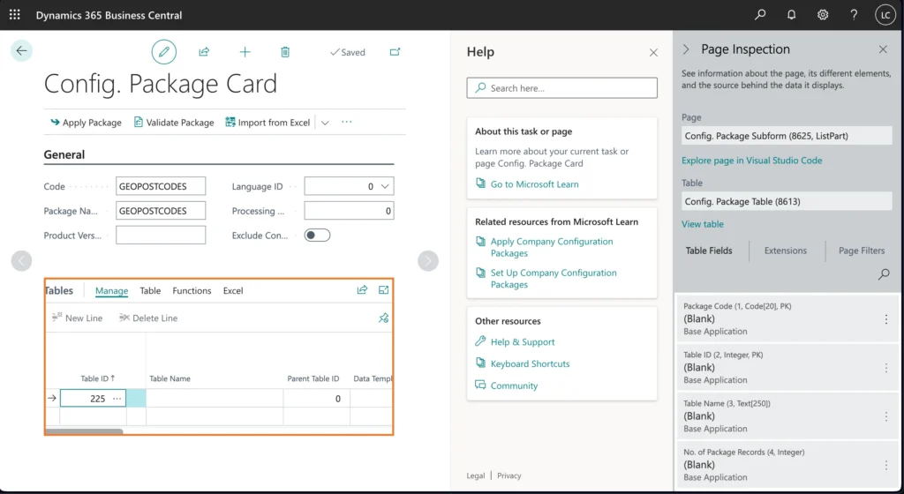Create a new record with plus icon

coord(245,52)
